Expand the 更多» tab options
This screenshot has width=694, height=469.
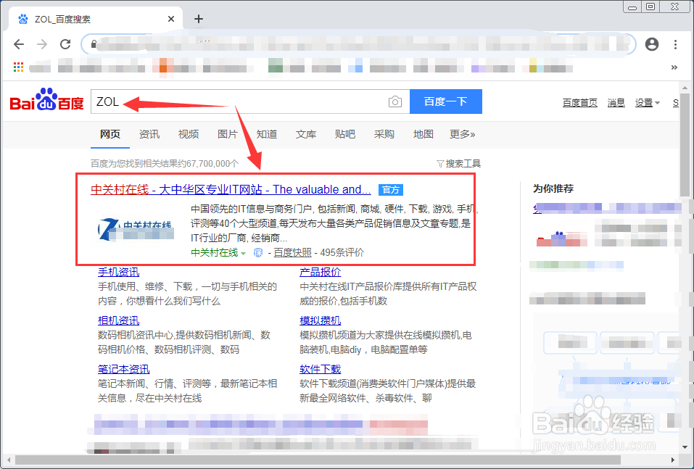[x=463, y=134]
